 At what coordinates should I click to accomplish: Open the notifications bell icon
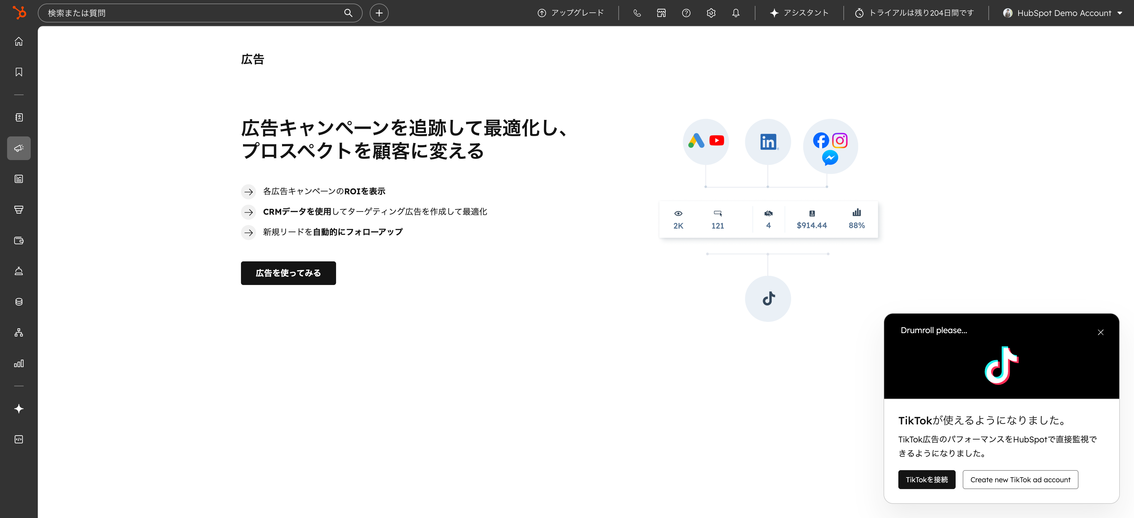point(735,13)
